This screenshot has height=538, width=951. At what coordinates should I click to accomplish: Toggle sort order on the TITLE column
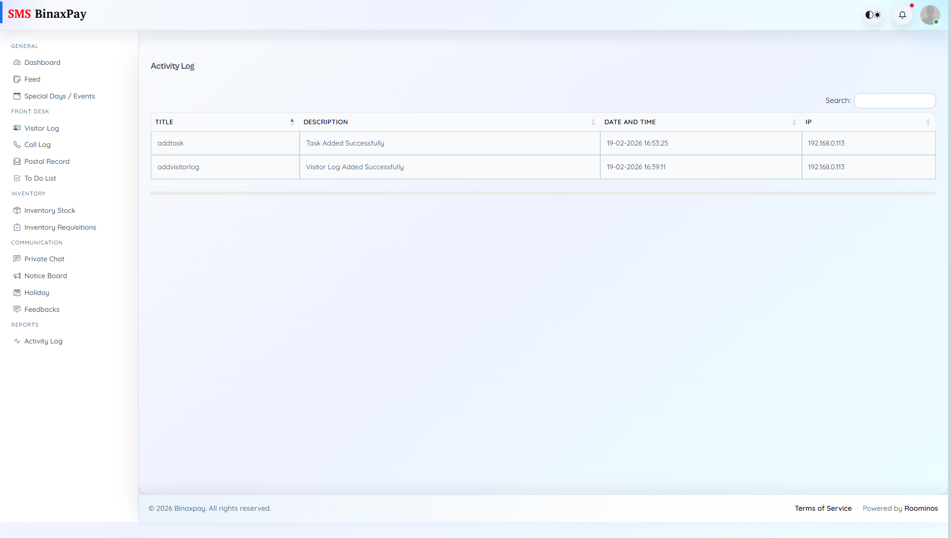click(x=292, y=122)
